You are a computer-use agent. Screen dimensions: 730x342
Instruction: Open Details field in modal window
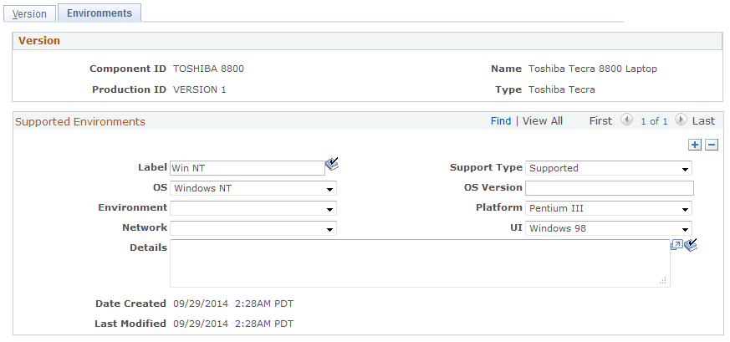(676, 245)
